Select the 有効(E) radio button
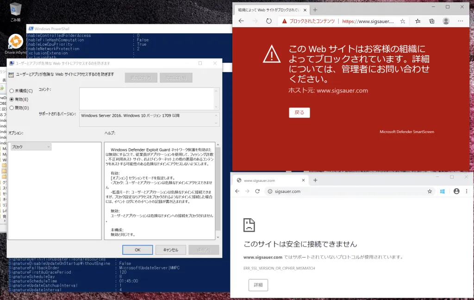 coord(12,99)
